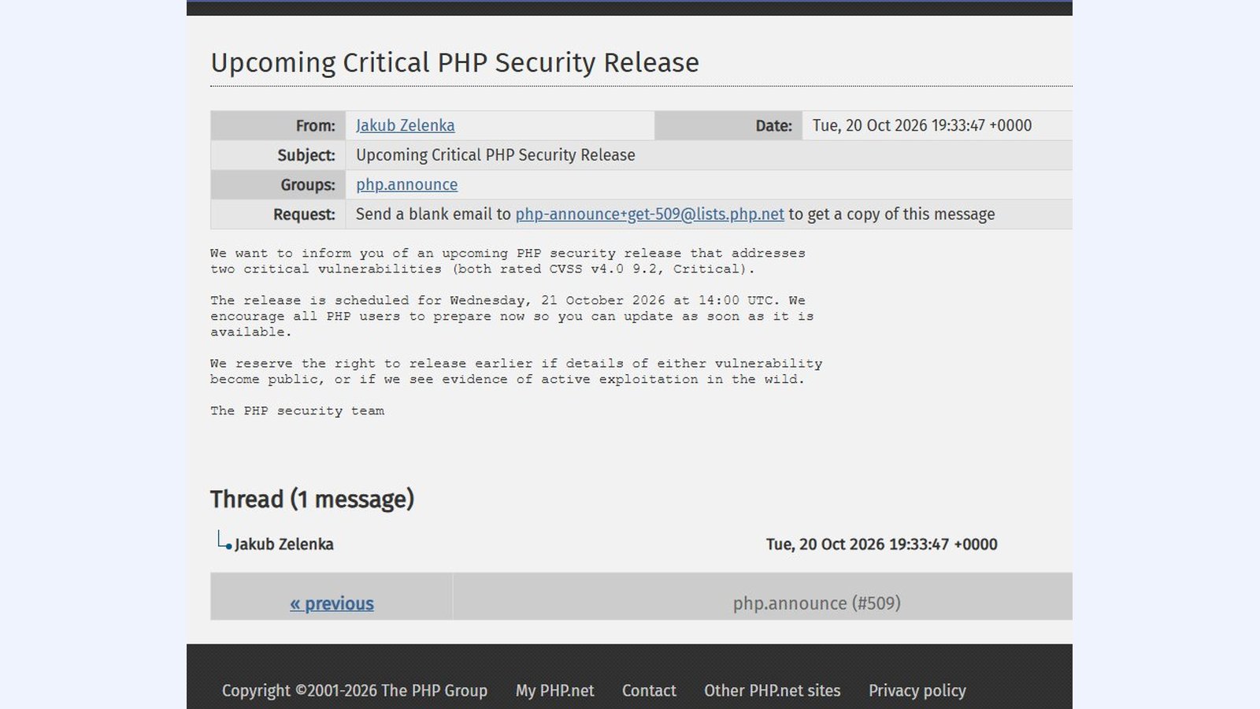Click the paragraph about the scheduled release date

[512, 316]
